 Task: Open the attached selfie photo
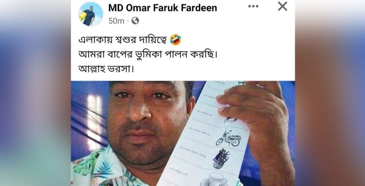183,133
